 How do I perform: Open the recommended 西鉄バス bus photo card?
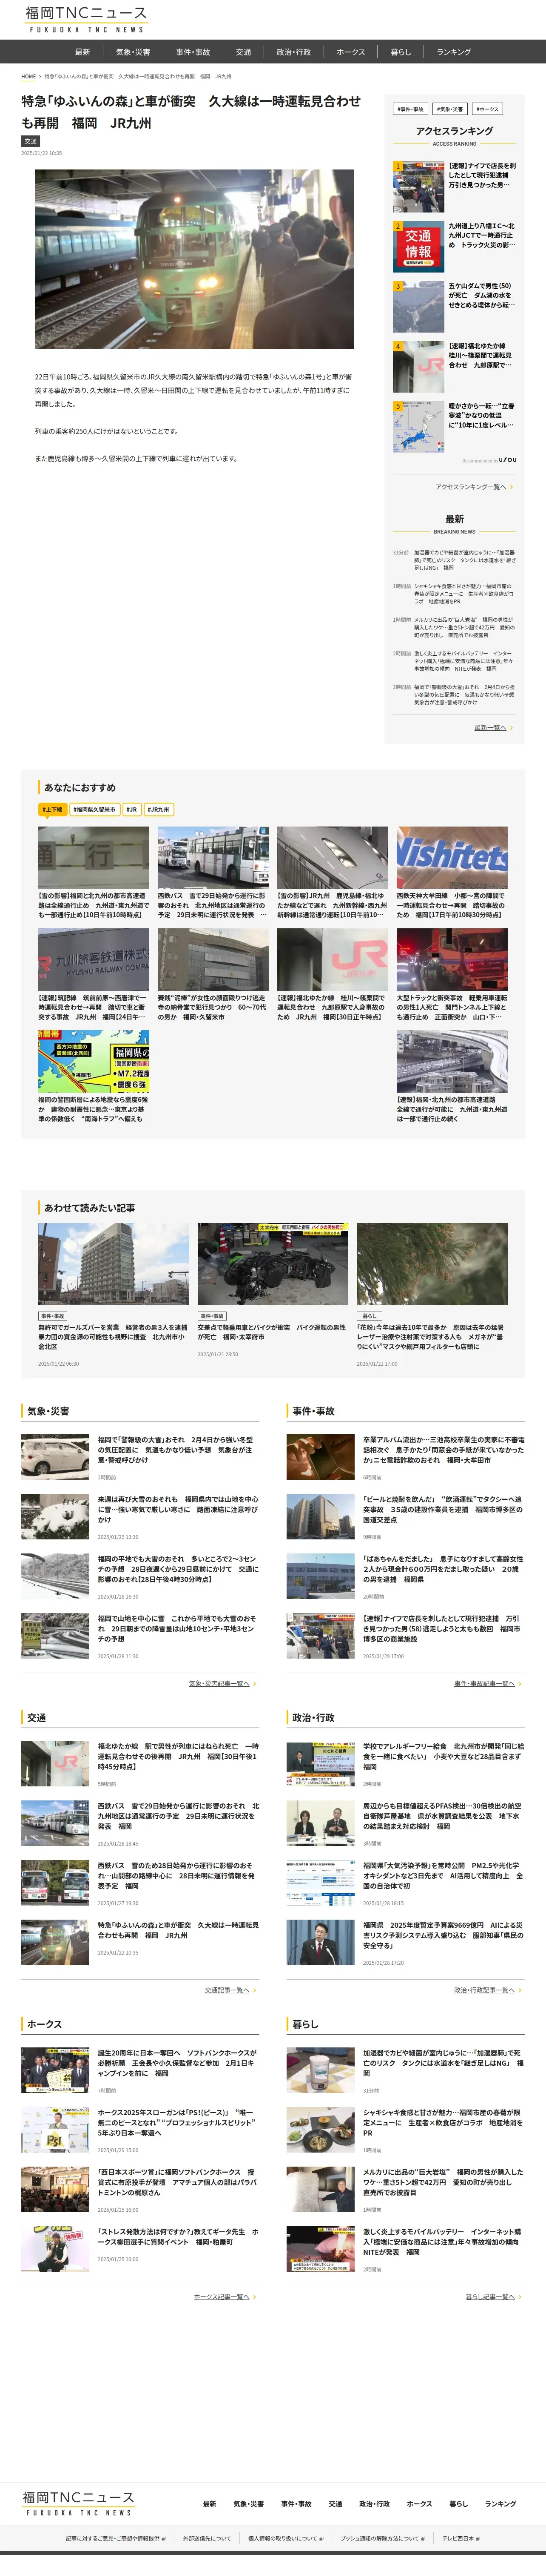[213, 873]
